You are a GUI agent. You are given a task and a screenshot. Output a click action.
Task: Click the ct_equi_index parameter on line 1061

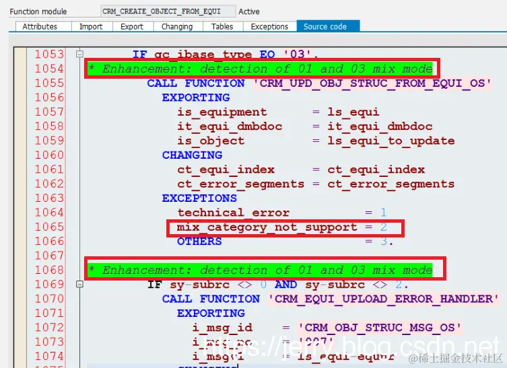226,170
